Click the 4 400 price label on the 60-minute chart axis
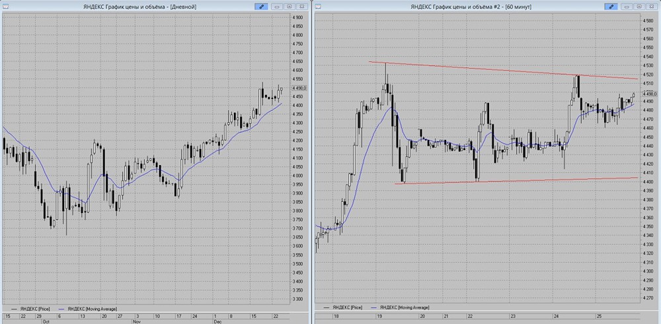This screenshot has width=661, height=324. click(648, 181)
